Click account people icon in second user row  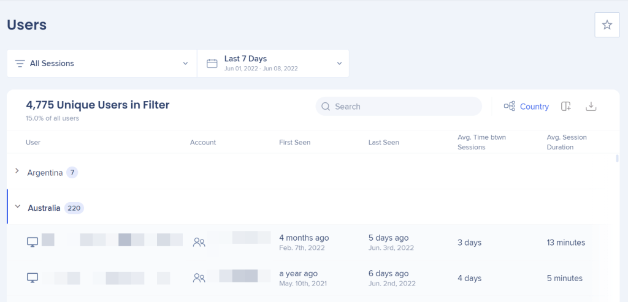click(x=199, y=278)
